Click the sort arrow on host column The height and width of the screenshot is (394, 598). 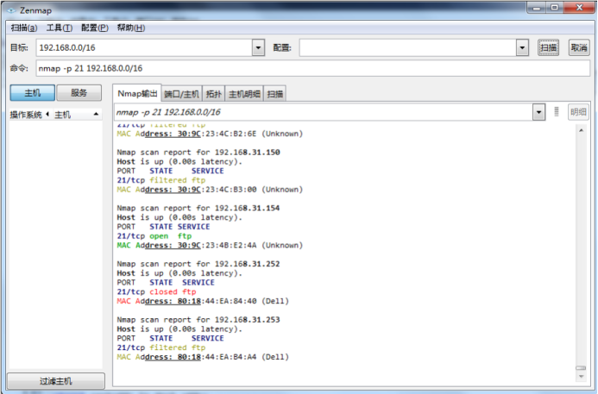[x=96, y=114]
